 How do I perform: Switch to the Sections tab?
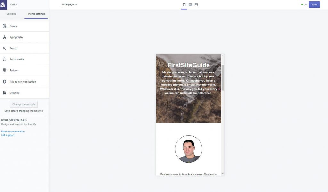pyautogui.click(x=11, y=14)
